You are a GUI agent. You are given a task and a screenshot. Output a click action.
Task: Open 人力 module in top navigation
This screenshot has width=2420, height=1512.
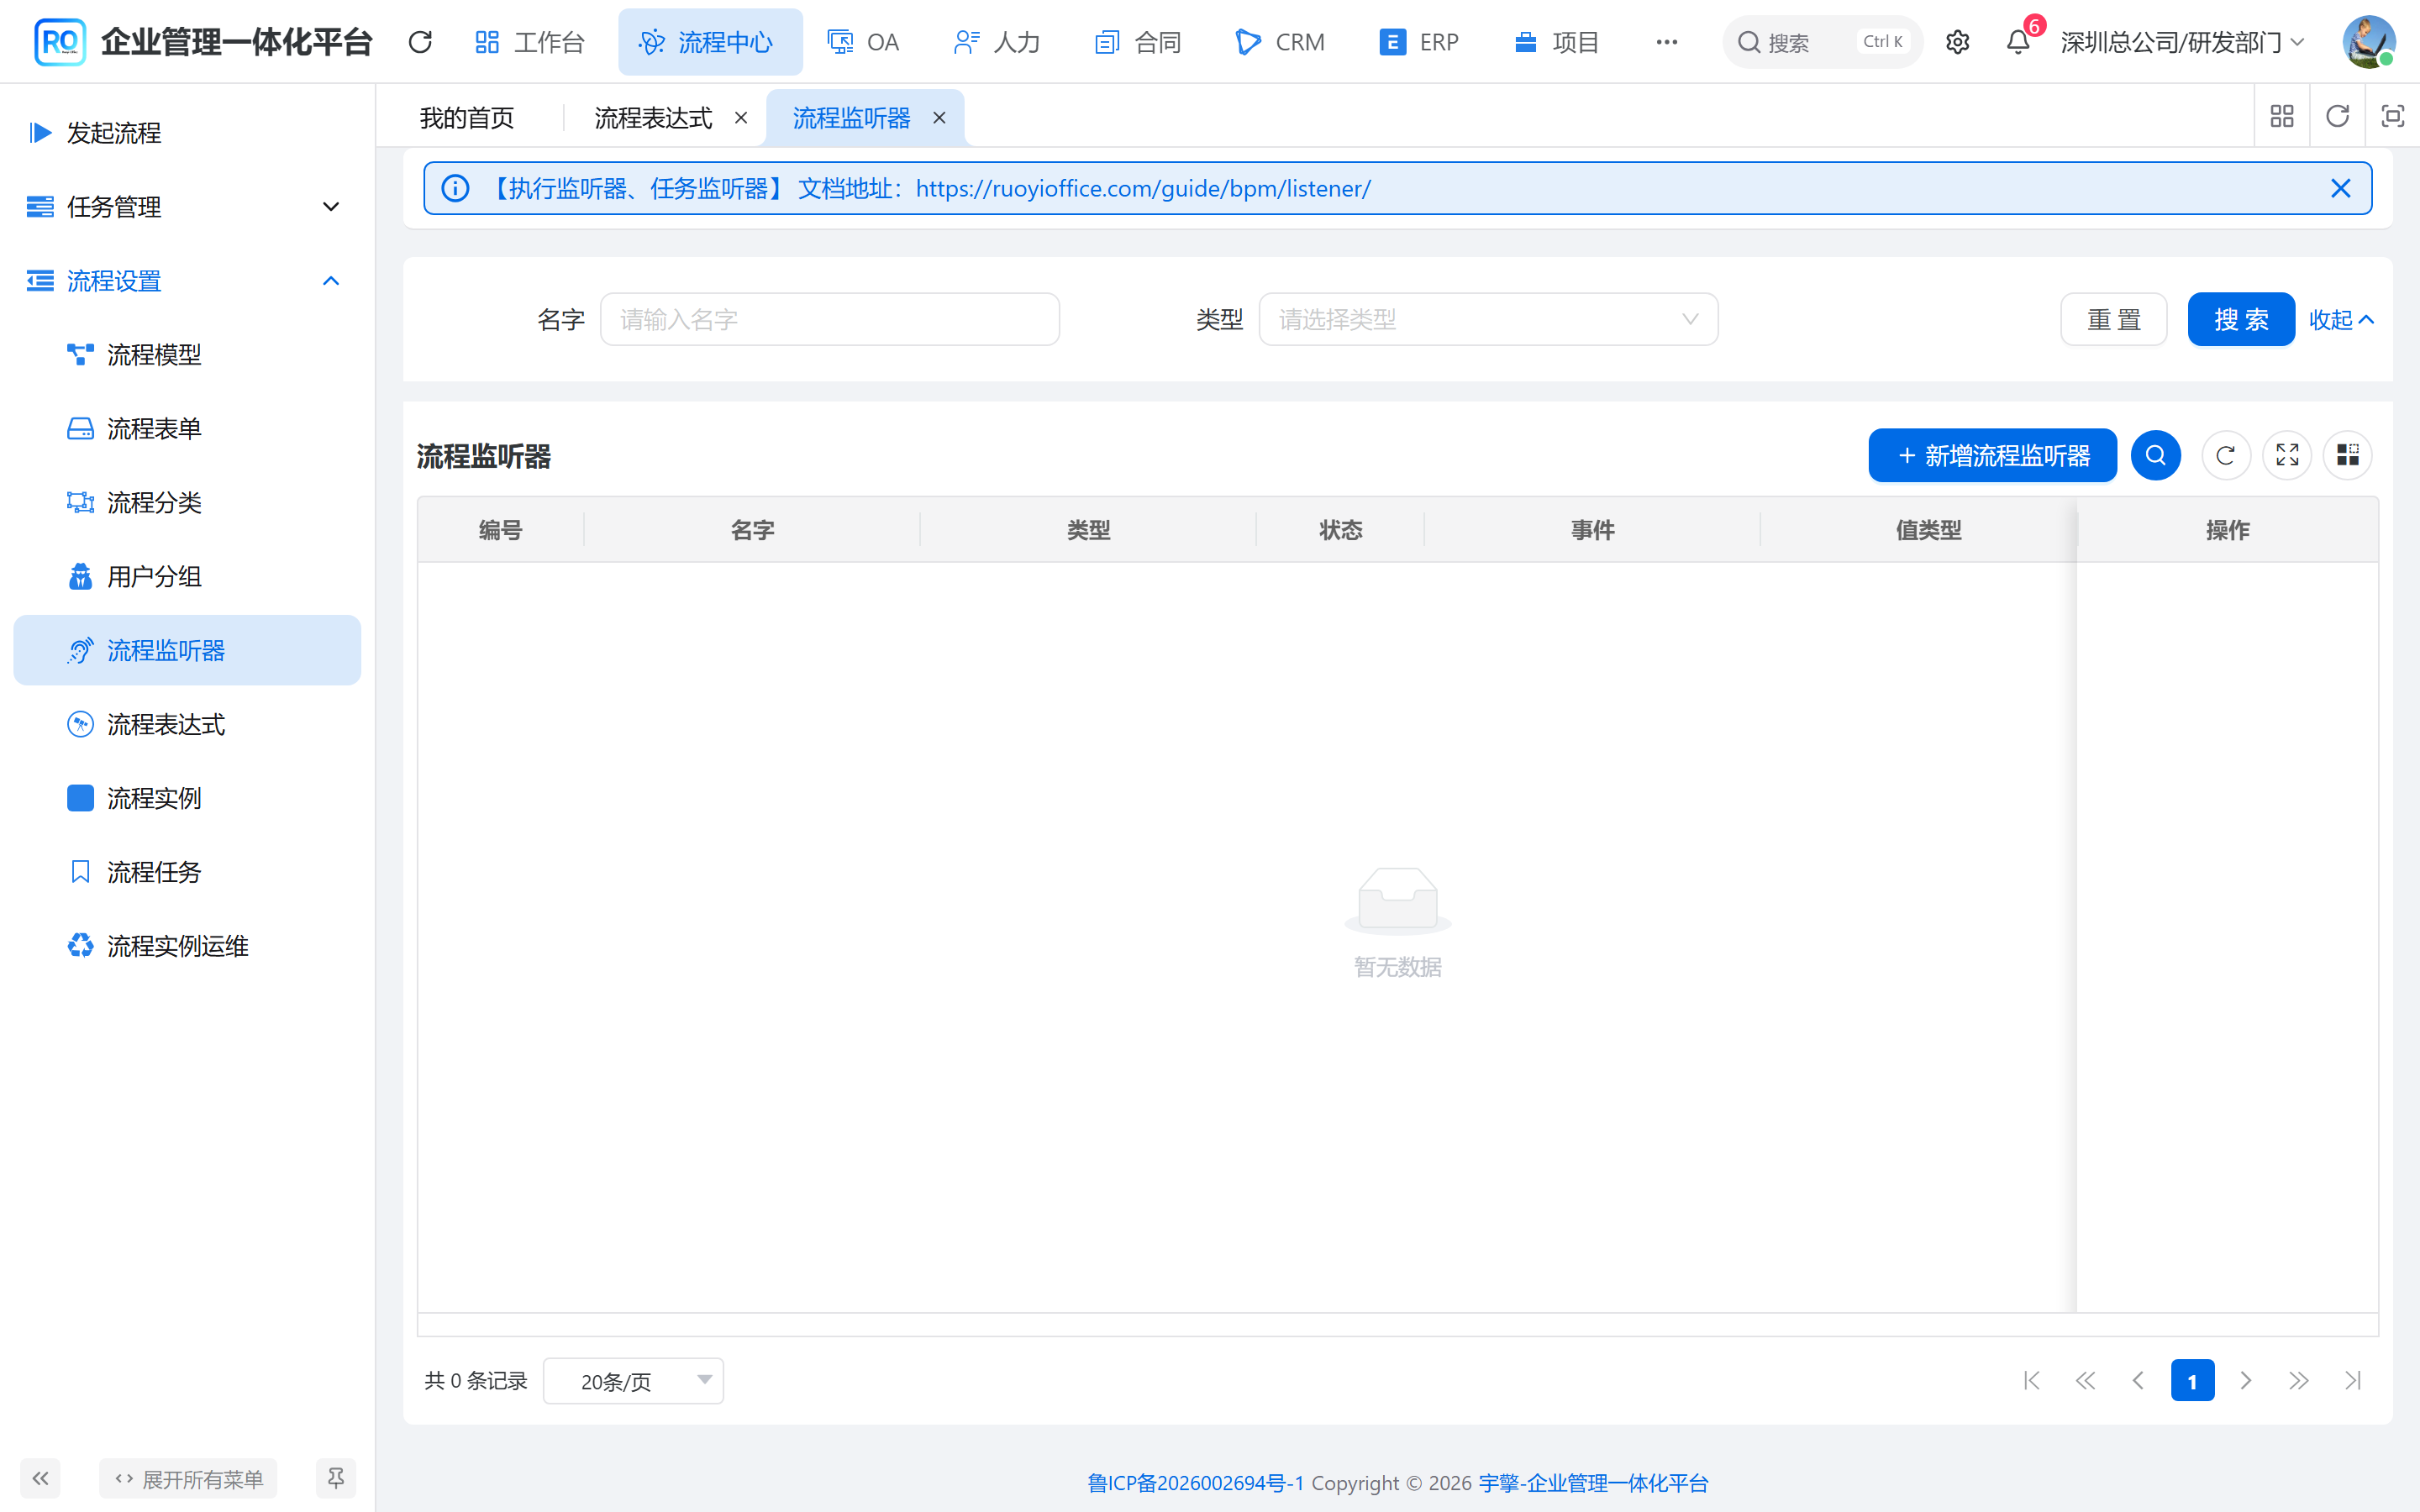tap(998, 42)
